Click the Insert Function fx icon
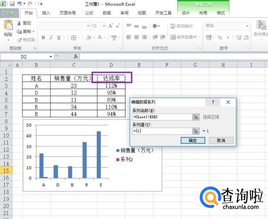This screenshot has height=219, width=268. coord(76,57)
